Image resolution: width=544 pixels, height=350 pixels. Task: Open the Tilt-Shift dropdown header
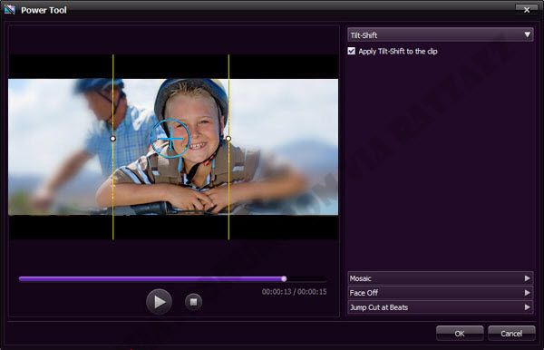(x=441, y=34)
